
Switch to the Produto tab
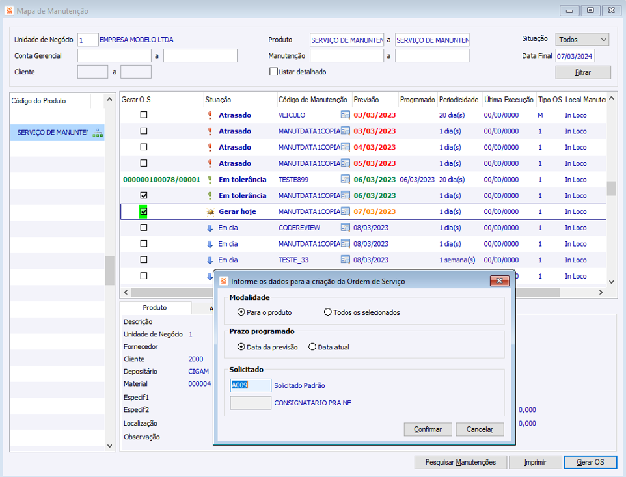click(155, 308)
